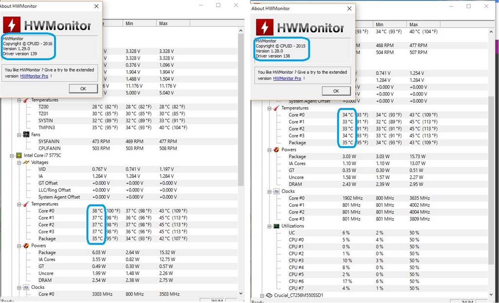This screenshot has height=303, width=499.
Task: Click the Clocks icon in left window
Action: click(26, 287)
